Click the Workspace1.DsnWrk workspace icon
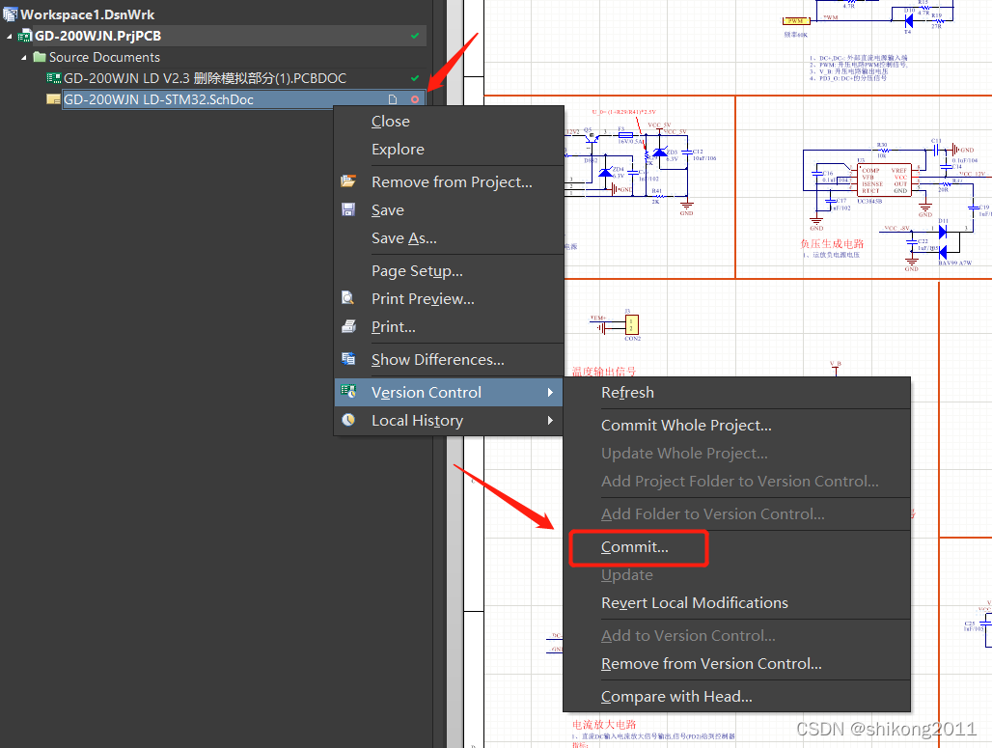The height and width of the screenshot is (748, 992). [x=10, y=14]
